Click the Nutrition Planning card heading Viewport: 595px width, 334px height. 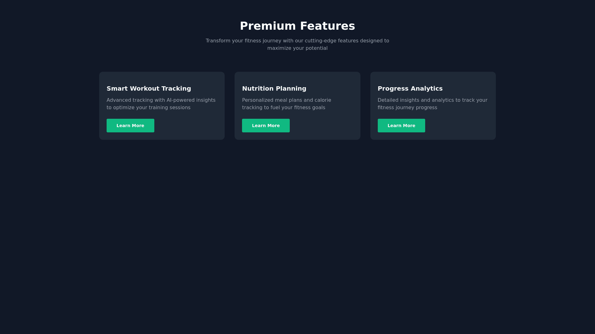coord(274,88)
